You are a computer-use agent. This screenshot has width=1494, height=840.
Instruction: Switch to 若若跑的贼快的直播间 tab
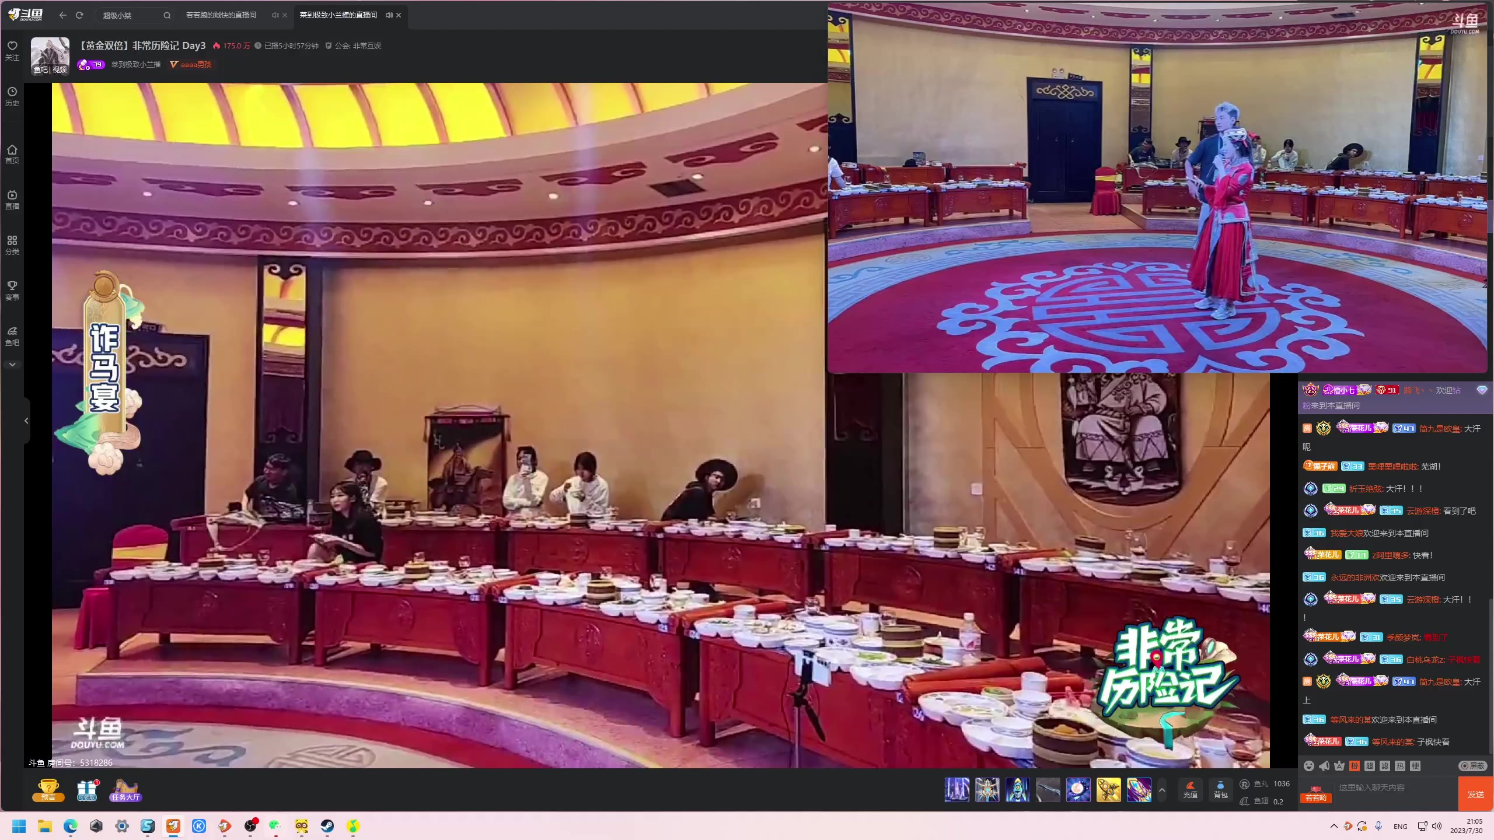(x=221, y=15)
